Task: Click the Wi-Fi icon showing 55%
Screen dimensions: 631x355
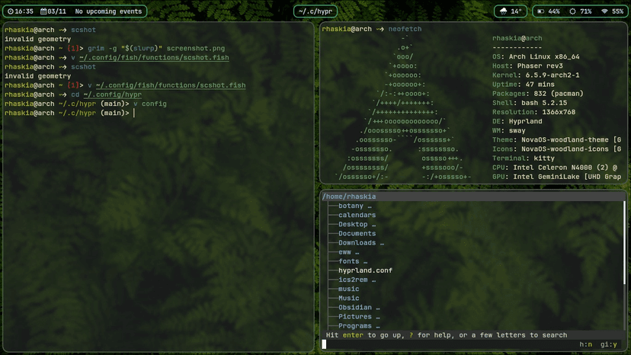Action: tap(605, 11)
